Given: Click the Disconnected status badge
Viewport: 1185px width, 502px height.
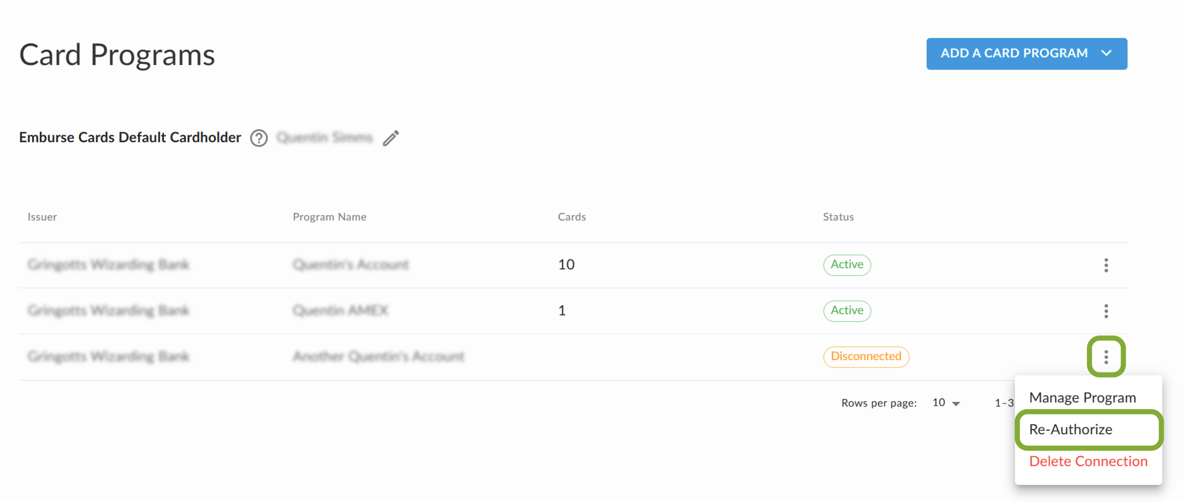Looking at the screenshot, I should tap(865, 356).
